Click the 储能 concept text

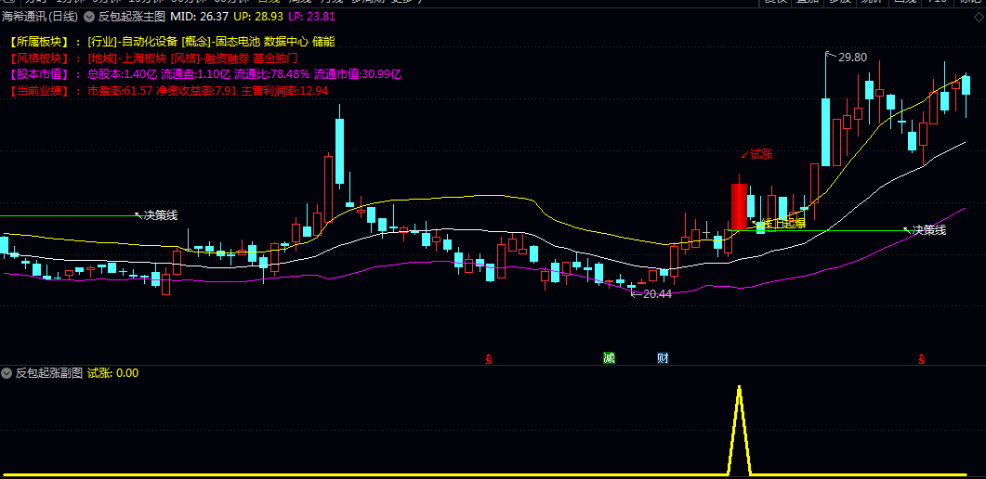coord(323,42)
